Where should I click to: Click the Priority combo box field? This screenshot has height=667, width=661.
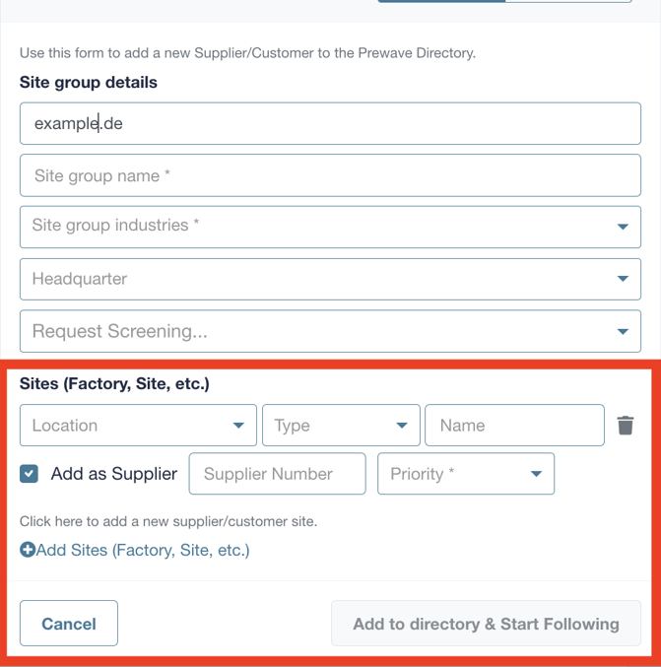coord(466,474)
